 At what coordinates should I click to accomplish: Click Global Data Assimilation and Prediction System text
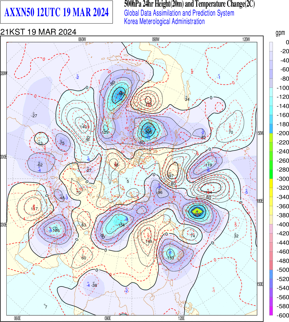point(179,13)
